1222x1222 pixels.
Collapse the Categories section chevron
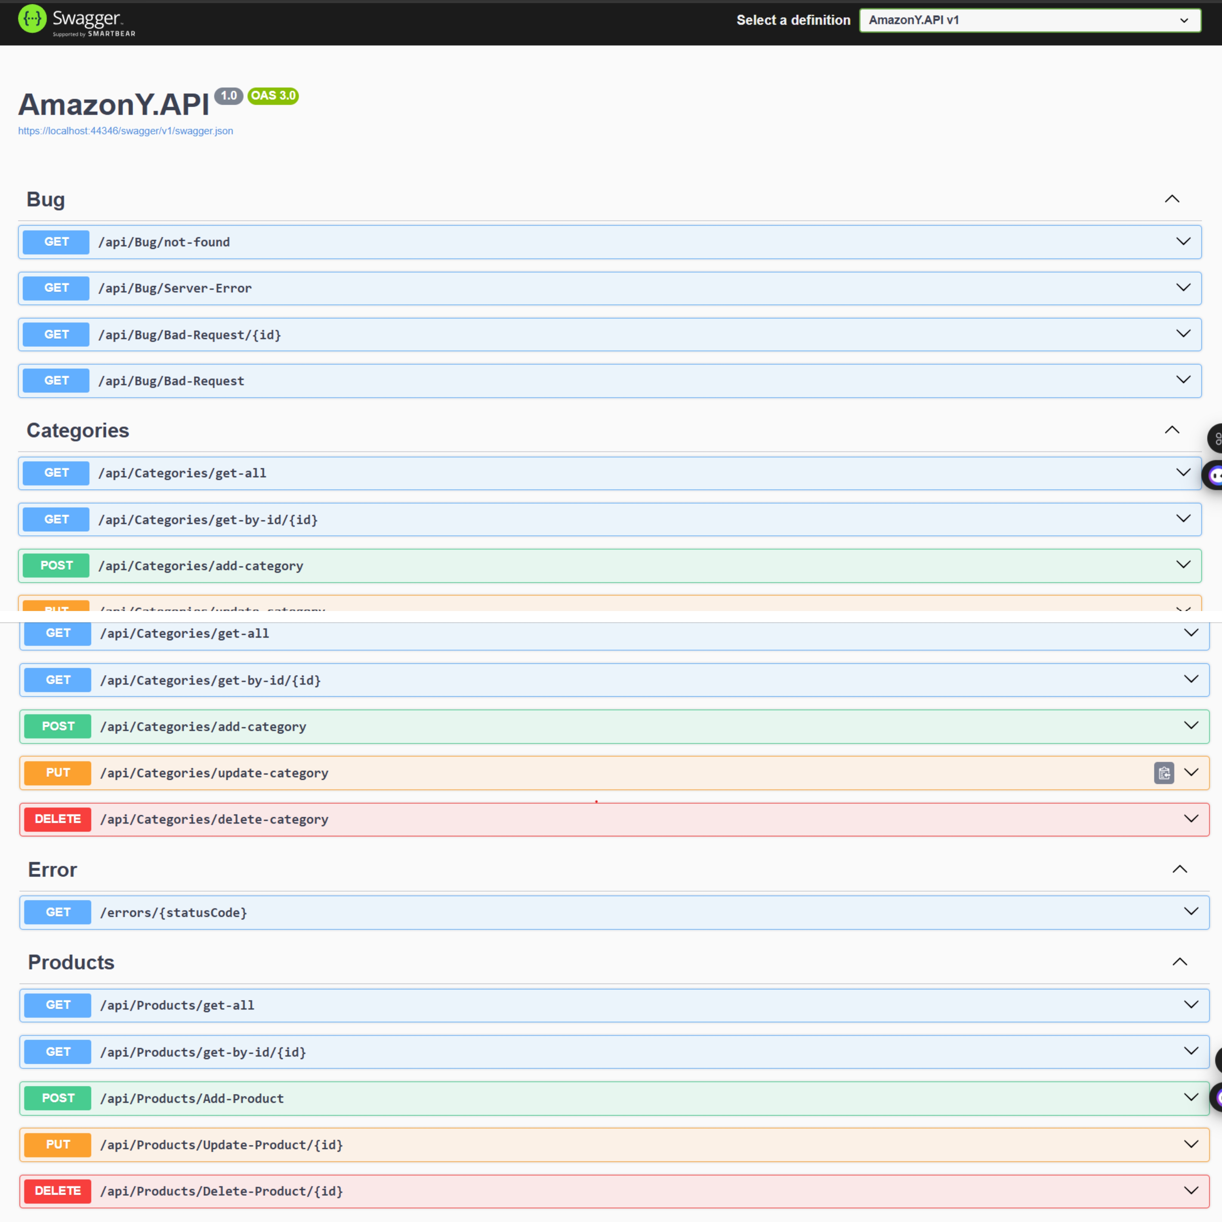coord(1172,430)
